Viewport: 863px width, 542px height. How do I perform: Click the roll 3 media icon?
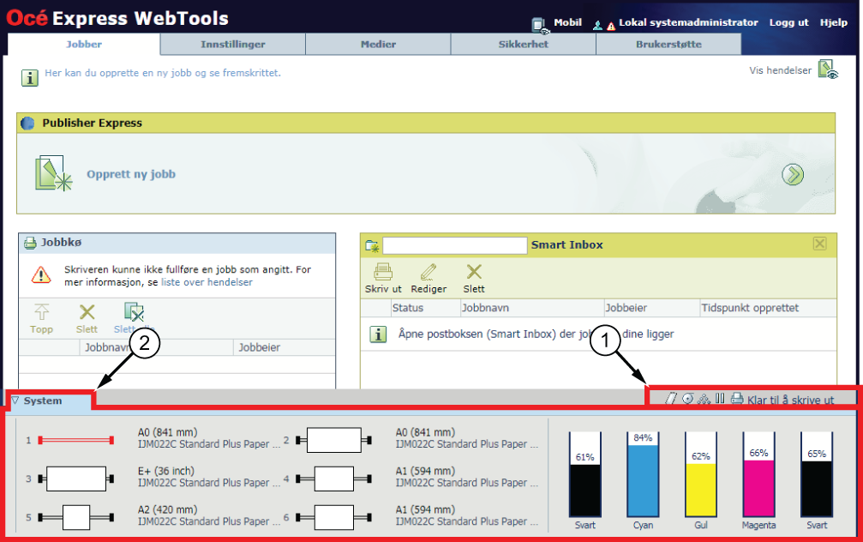76,479
